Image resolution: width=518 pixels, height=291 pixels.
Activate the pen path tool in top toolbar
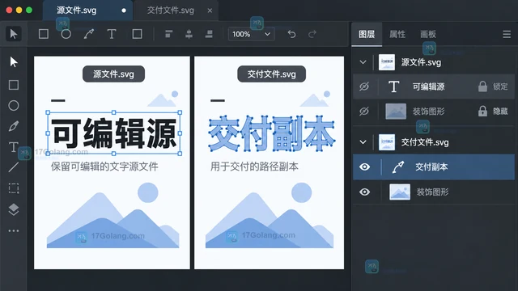(x=88, y=34)
